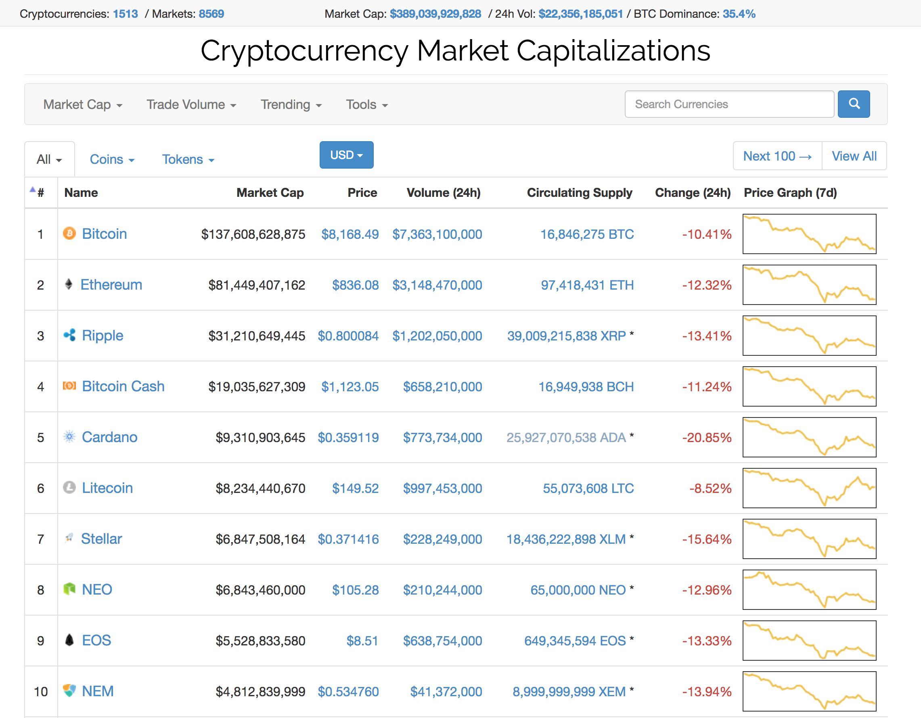Click the Ethereum diamond logo icon
The width and height of the screenshot is (921, 718).
69,284
